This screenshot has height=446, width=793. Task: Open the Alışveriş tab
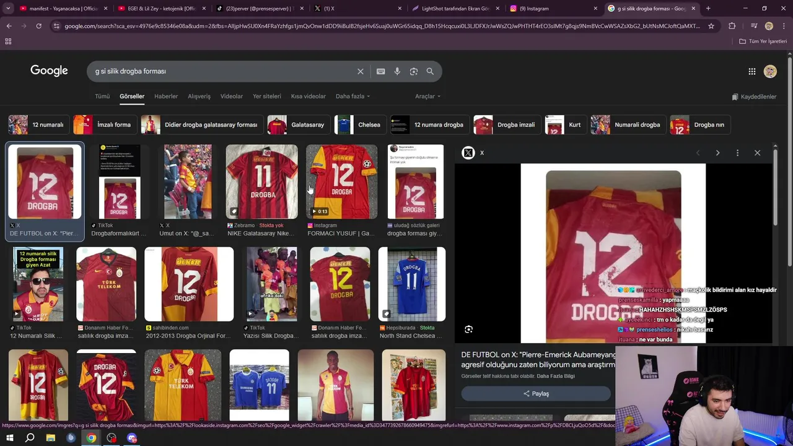tap(199, 97)
